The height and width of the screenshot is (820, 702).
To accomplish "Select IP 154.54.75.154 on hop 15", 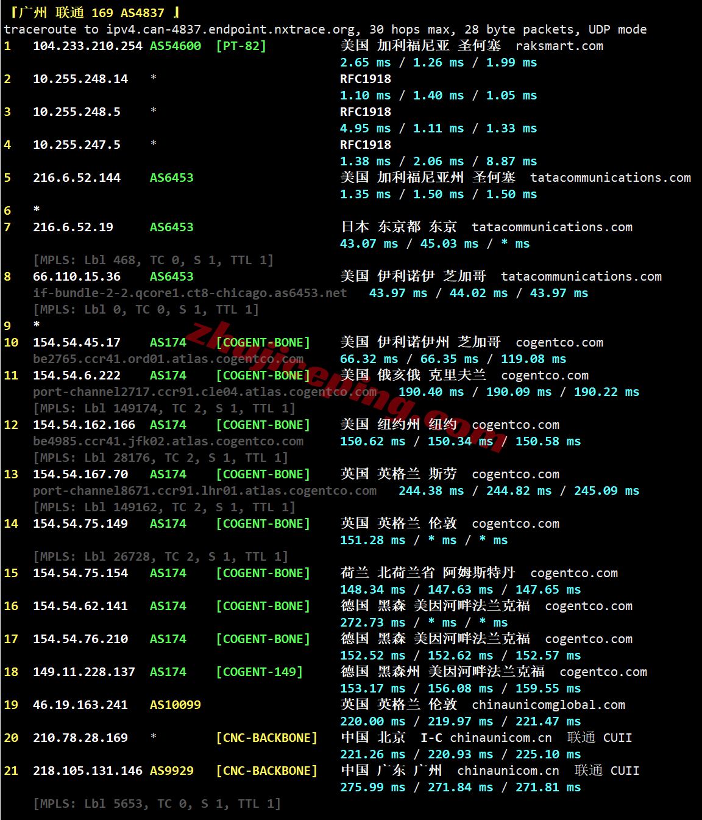I will tap(80, 573).
